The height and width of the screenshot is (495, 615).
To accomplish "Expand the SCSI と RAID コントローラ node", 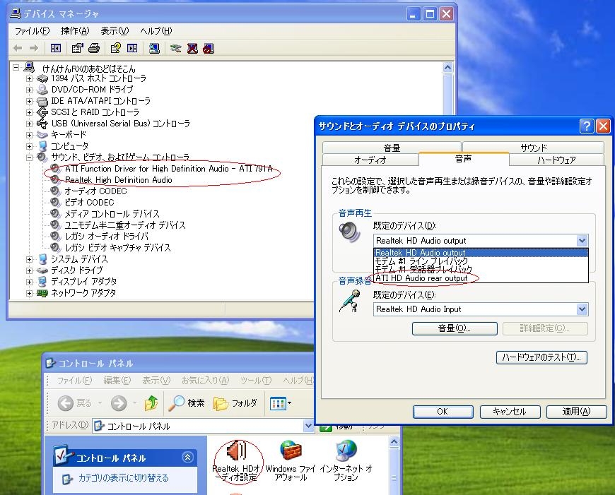I will tap(30, 112).
